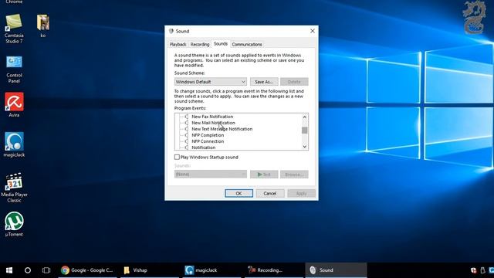Select New Fax Notification event

(x=212, y=117)
